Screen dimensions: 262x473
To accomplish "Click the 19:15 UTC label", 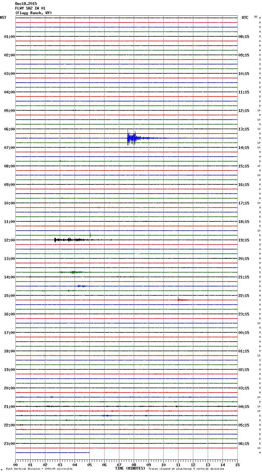I will point(244,240).
